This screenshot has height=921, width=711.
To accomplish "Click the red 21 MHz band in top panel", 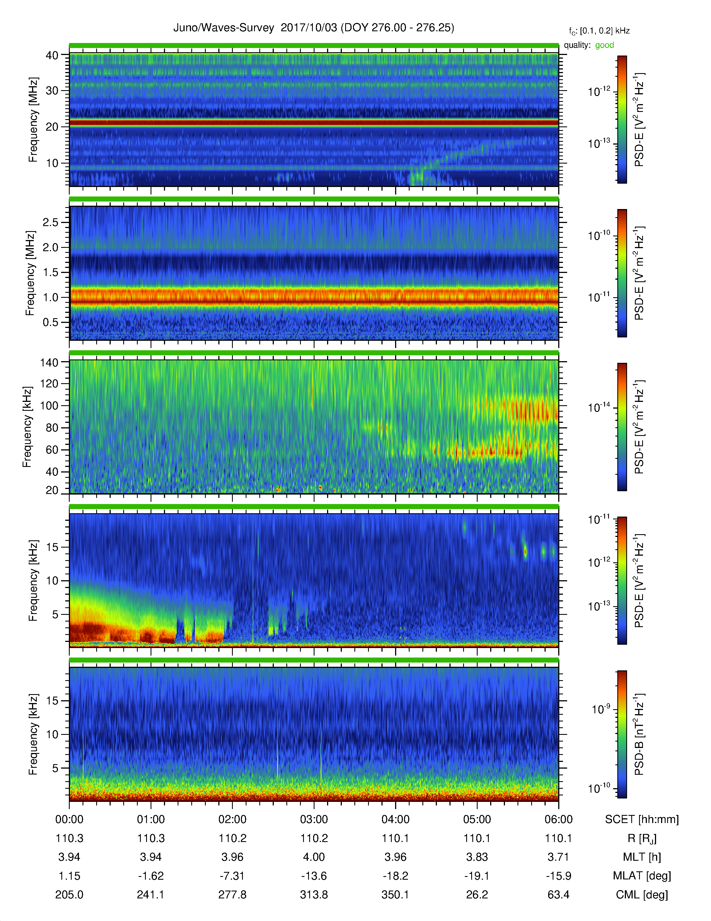I will pyautogui.click(x=313, y=123).
